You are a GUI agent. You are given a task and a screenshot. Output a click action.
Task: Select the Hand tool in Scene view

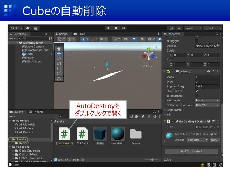click(59, 48)
